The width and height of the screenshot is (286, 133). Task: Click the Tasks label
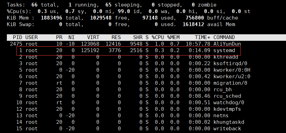[16, 5]
